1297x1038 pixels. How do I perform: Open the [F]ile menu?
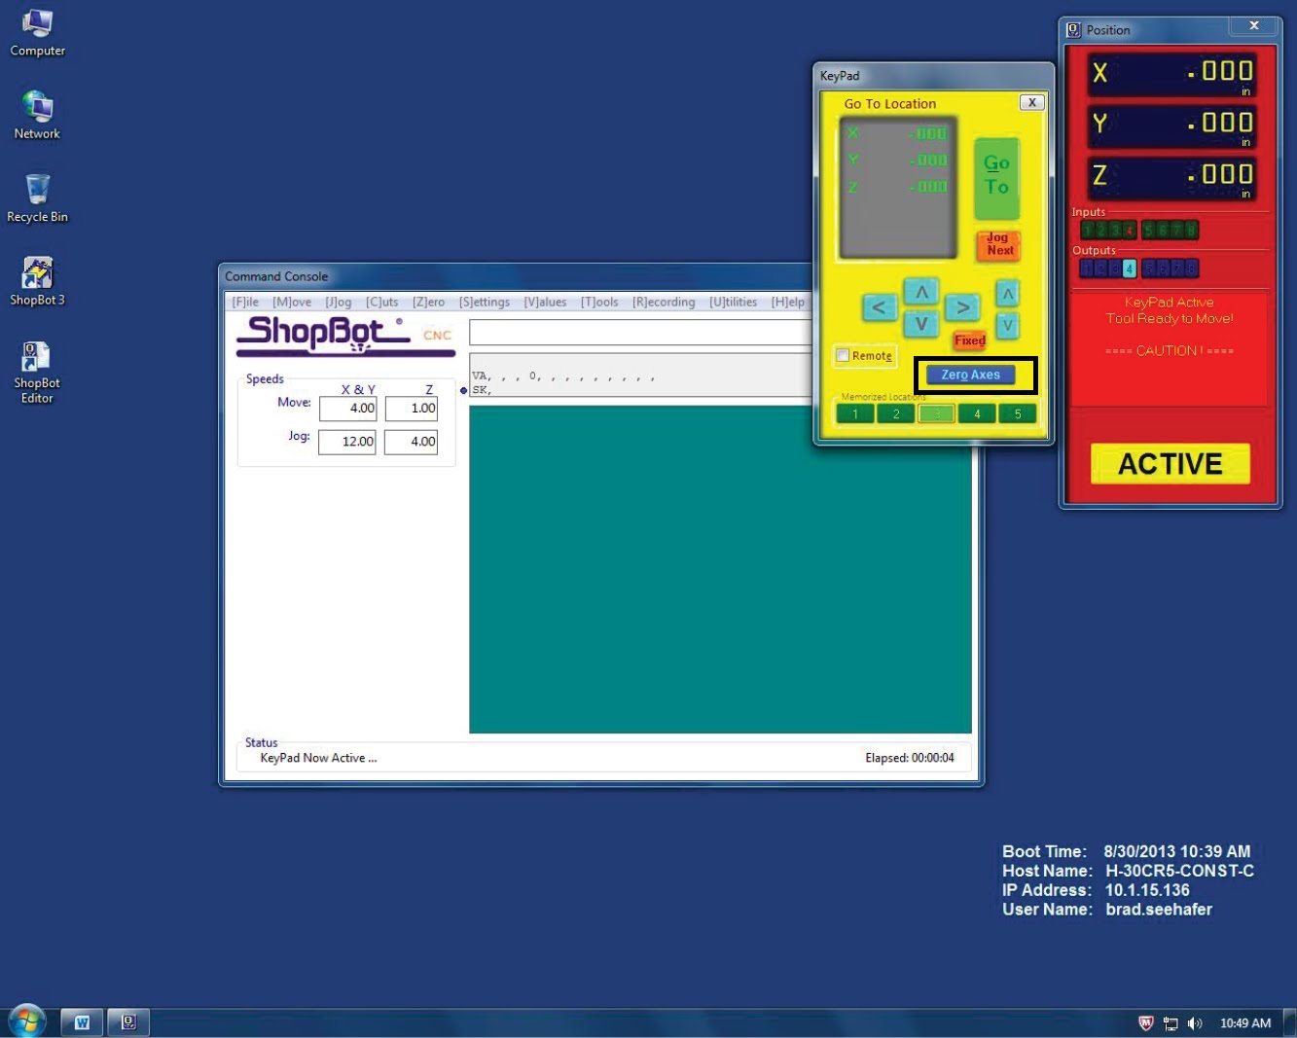point(245,303)
